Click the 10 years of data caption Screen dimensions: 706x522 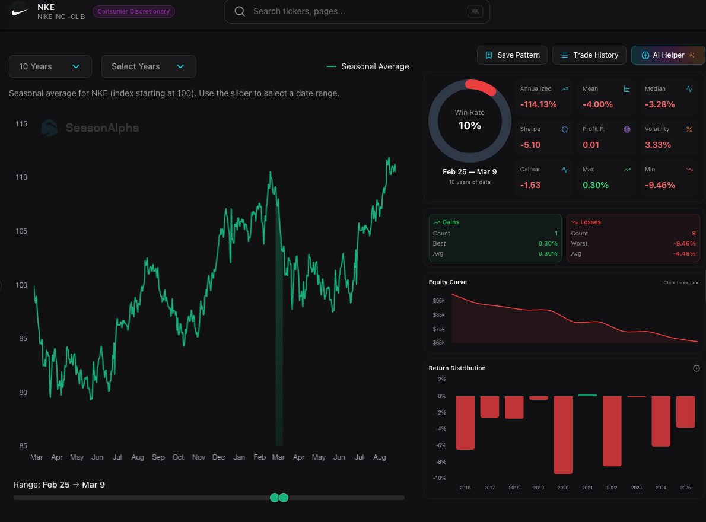(470, 182)
